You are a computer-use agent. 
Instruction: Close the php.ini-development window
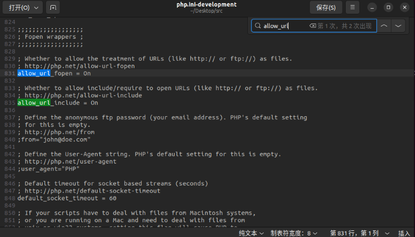point(404,8)
